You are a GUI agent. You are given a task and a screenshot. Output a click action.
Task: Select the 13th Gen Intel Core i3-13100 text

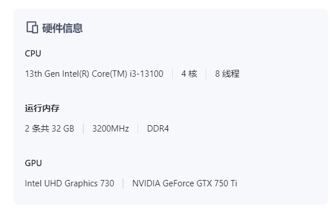point(94,74)
